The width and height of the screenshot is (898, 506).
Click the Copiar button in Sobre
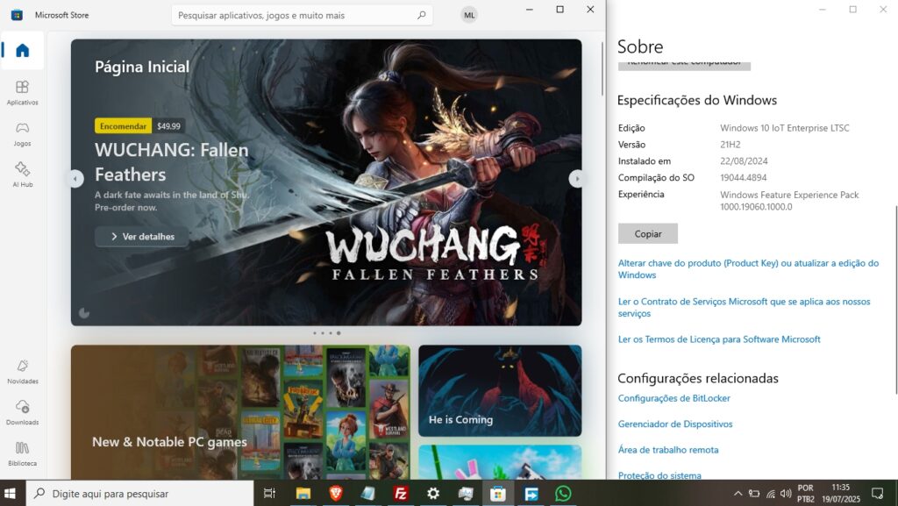pyautogui.click(x=648, y=233)
